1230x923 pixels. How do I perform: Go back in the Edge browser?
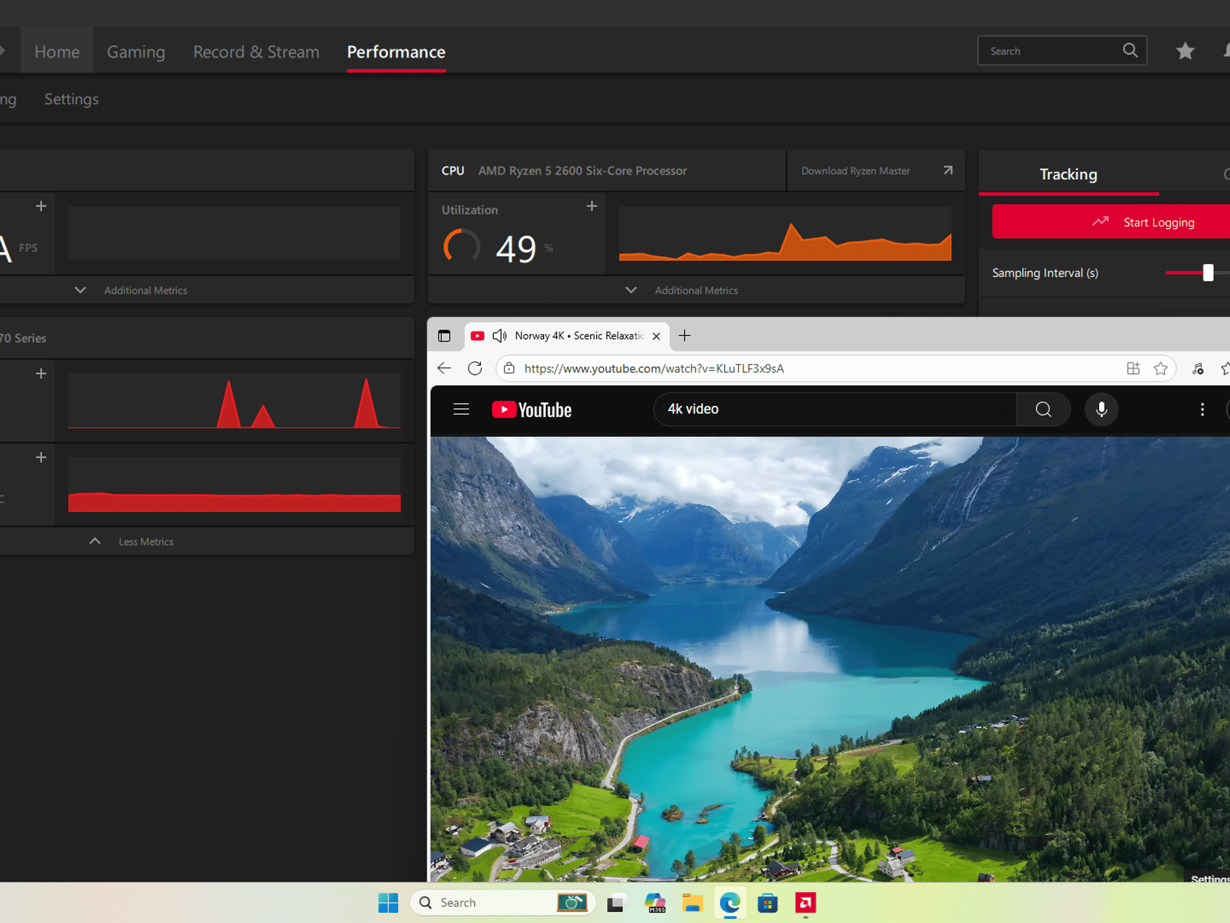click(x=444, y=368)
